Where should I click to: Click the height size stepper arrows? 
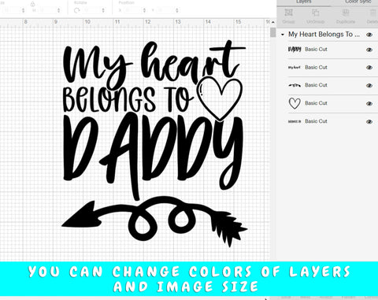(58, 10)
